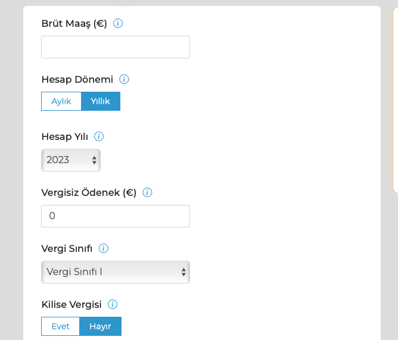Open info tooltip for Brüt Maaş

click(x=118, y=23)
